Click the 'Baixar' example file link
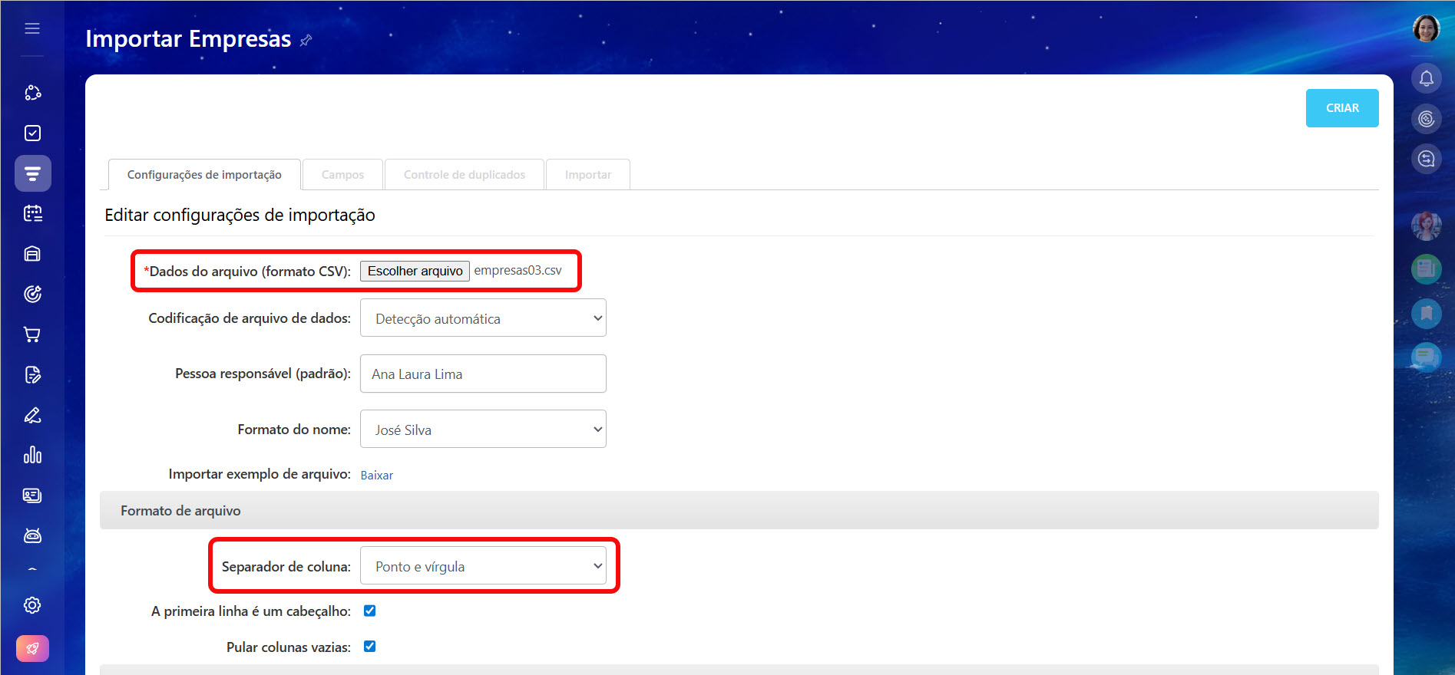1455x675 pixels. click(376, 475)
